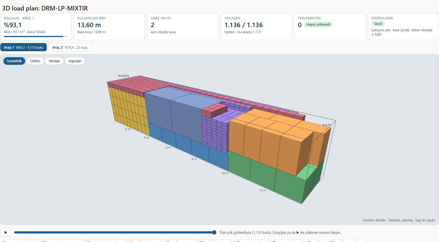The image size is (439, 242).
Task: Click the Kasa boyu 13,60 m text
Action: coord(92,32)
